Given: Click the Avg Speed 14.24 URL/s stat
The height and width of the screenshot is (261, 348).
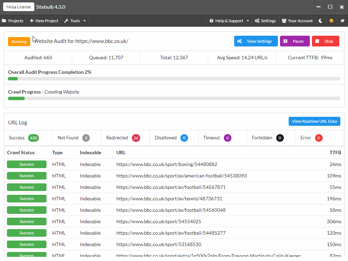Looking at the screenshot, I should pyautogui.click(x=242, y=58).
